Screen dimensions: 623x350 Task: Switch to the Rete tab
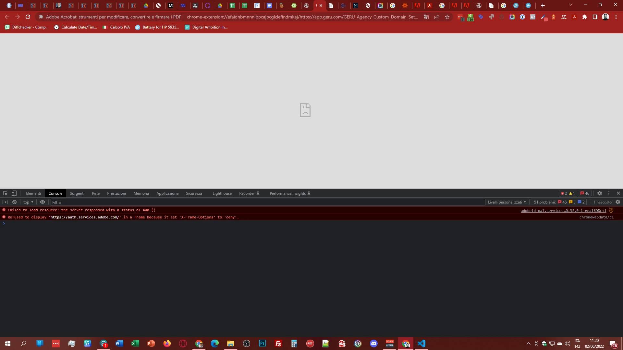(96, 193)
